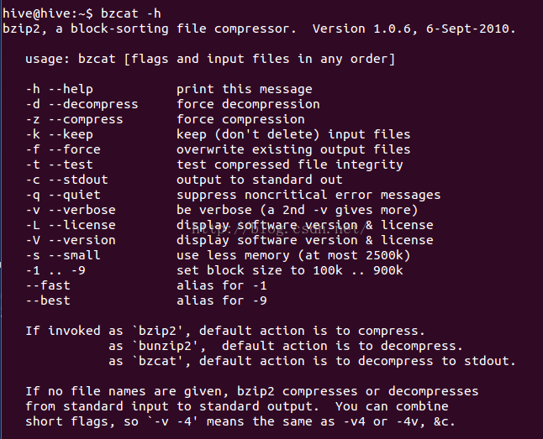The height and width of the screenshot is (439, 543).
Task: Click the '--fast' alias text
Action: coord(48,285)
